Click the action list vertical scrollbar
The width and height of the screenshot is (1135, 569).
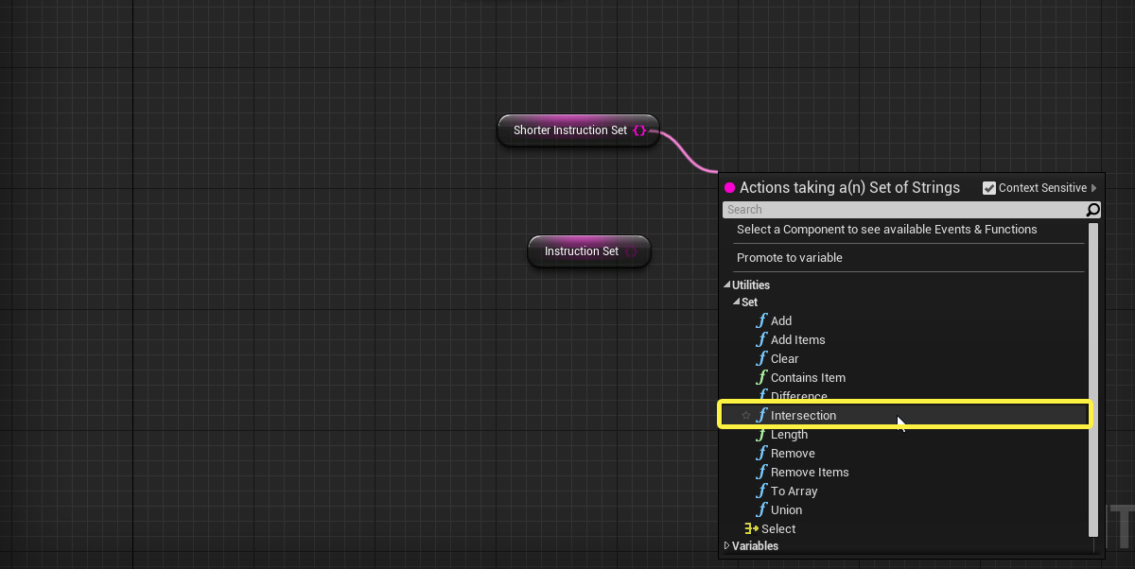[x=1093, y=378]
